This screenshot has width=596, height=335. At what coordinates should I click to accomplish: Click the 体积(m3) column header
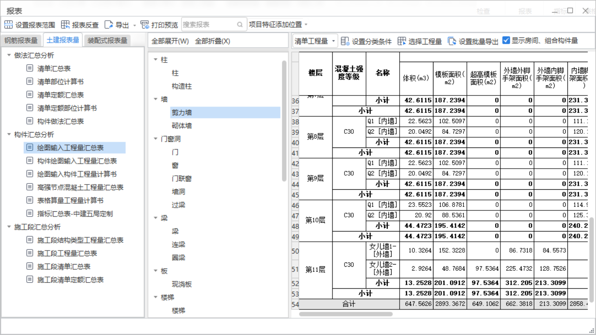coord(416,78)
